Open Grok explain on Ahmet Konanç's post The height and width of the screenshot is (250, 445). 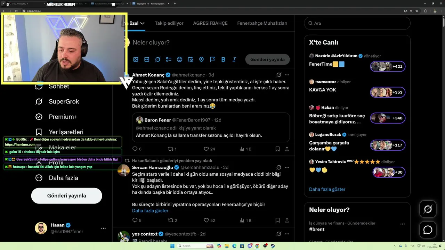[x=279, y=75]
